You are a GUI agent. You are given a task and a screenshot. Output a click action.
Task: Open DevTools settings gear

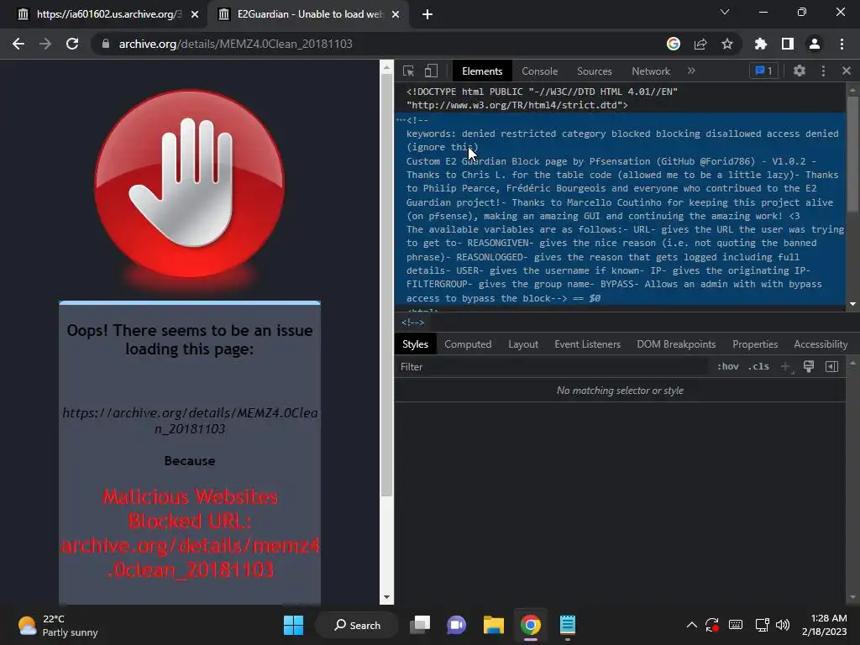point(800,71)
